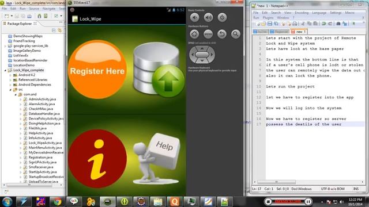Click Notepad++ Undo toolbar icon
This screenshot has height=207, width=369.
[x=324, y=24]
